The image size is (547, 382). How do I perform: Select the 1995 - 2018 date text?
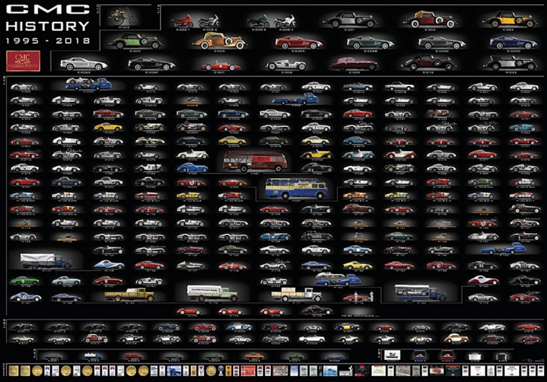tap(47, 39)
